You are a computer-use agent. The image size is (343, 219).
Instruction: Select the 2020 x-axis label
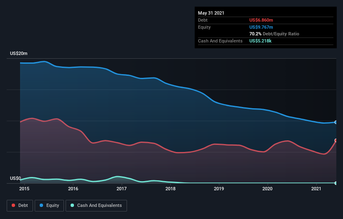(267, 189)
